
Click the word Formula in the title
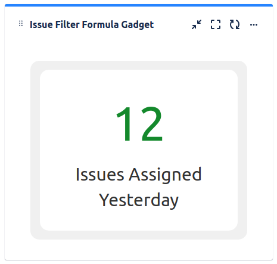[x=100, y=24]
